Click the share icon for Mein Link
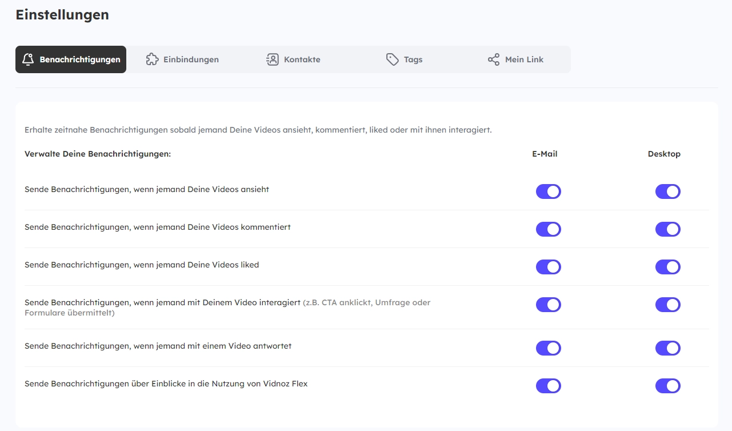Screen dimensions: 732x431 [494, 59]
